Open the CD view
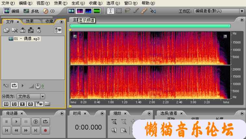The height and width of the screenshot is (139, 246). [x=49, y=11]
